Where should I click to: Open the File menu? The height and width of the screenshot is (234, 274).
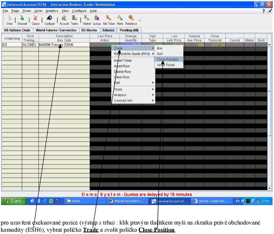(5, 11)
